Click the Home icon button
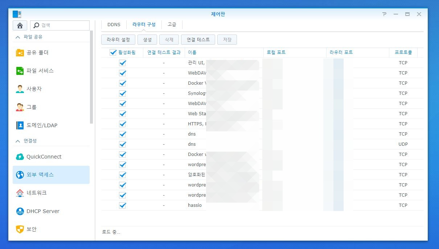Viewport: 439px width, 249px height. coord(20,25)
